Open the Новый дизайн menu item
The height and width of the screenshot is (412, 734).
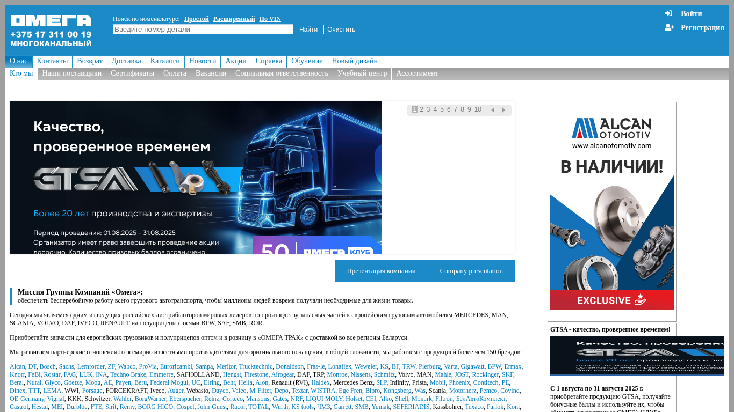coord(355,61)
